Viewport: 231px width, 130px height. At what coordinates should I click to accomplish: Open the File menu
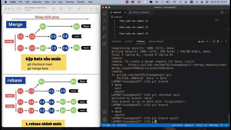(21, 2)
